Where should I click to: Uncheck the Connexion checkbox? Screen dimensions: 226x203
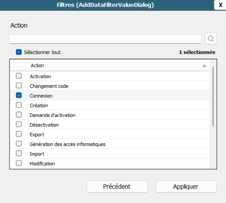[x=19, y=96]
